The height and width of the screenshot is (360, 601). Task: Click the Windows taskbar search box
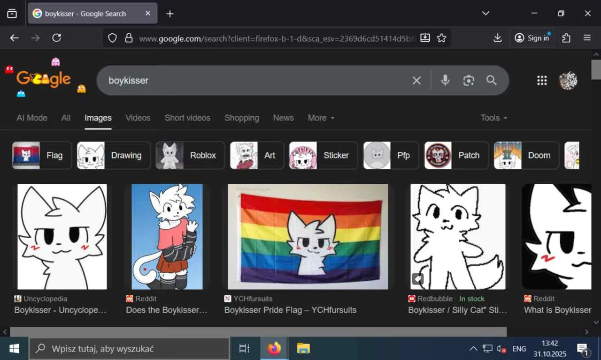tap(130, 349)
